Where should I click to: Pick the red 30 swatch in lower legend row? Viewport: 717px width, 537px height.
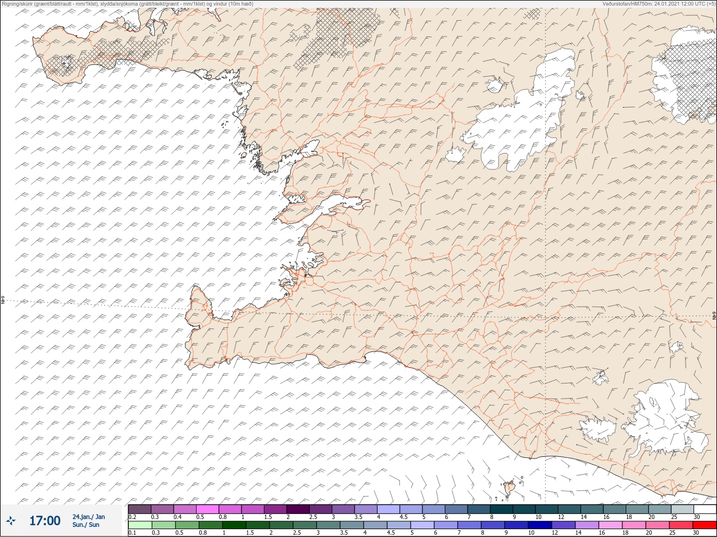(x=705, y=525)
